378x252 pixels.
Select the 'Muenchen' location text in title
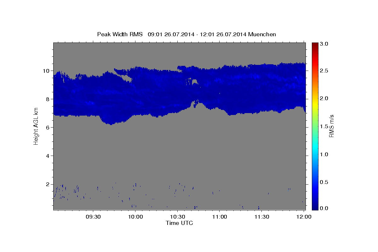[x=262, y=34]
